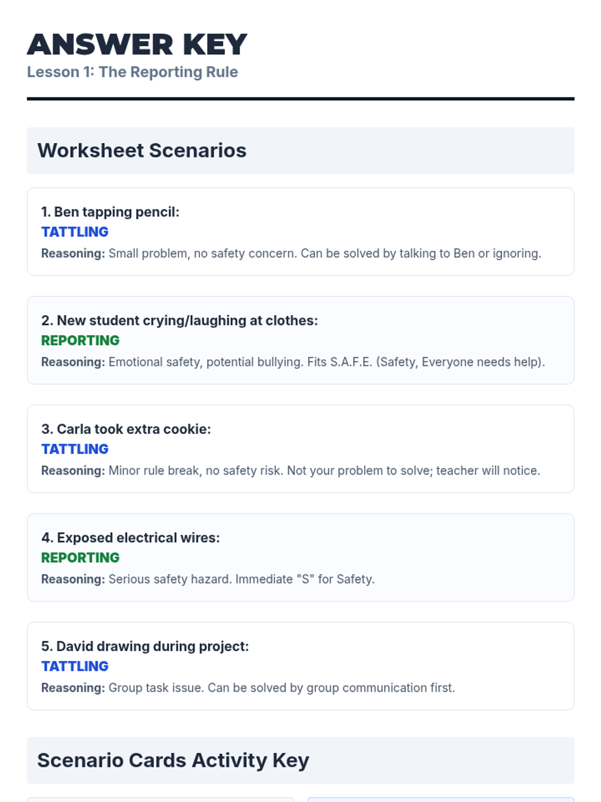Click the "3. Carla took extra cookie" heading

point(126,429)
